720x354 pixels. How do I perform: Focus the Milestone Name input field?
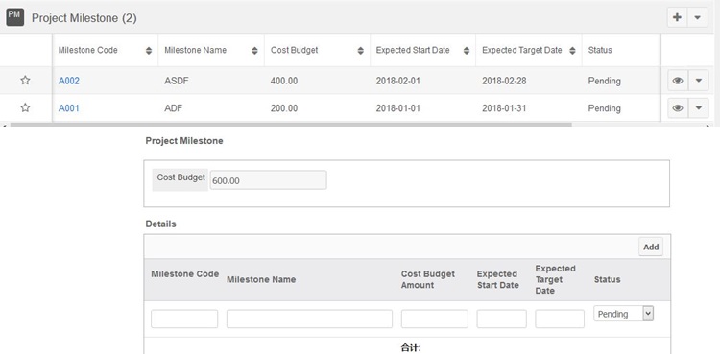tap(309, 319)
